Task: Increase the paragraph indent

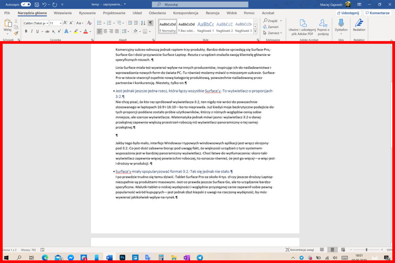Action: tap(136, 23)
